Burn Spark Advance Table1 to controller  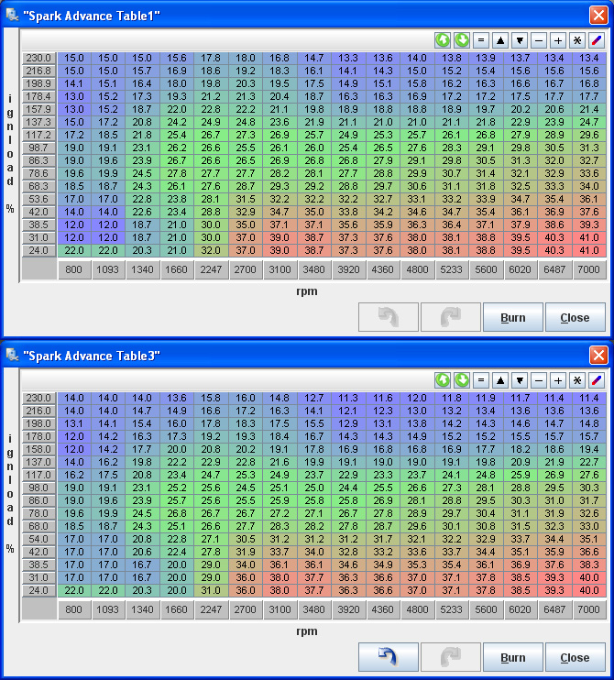[x=513, y=318]
